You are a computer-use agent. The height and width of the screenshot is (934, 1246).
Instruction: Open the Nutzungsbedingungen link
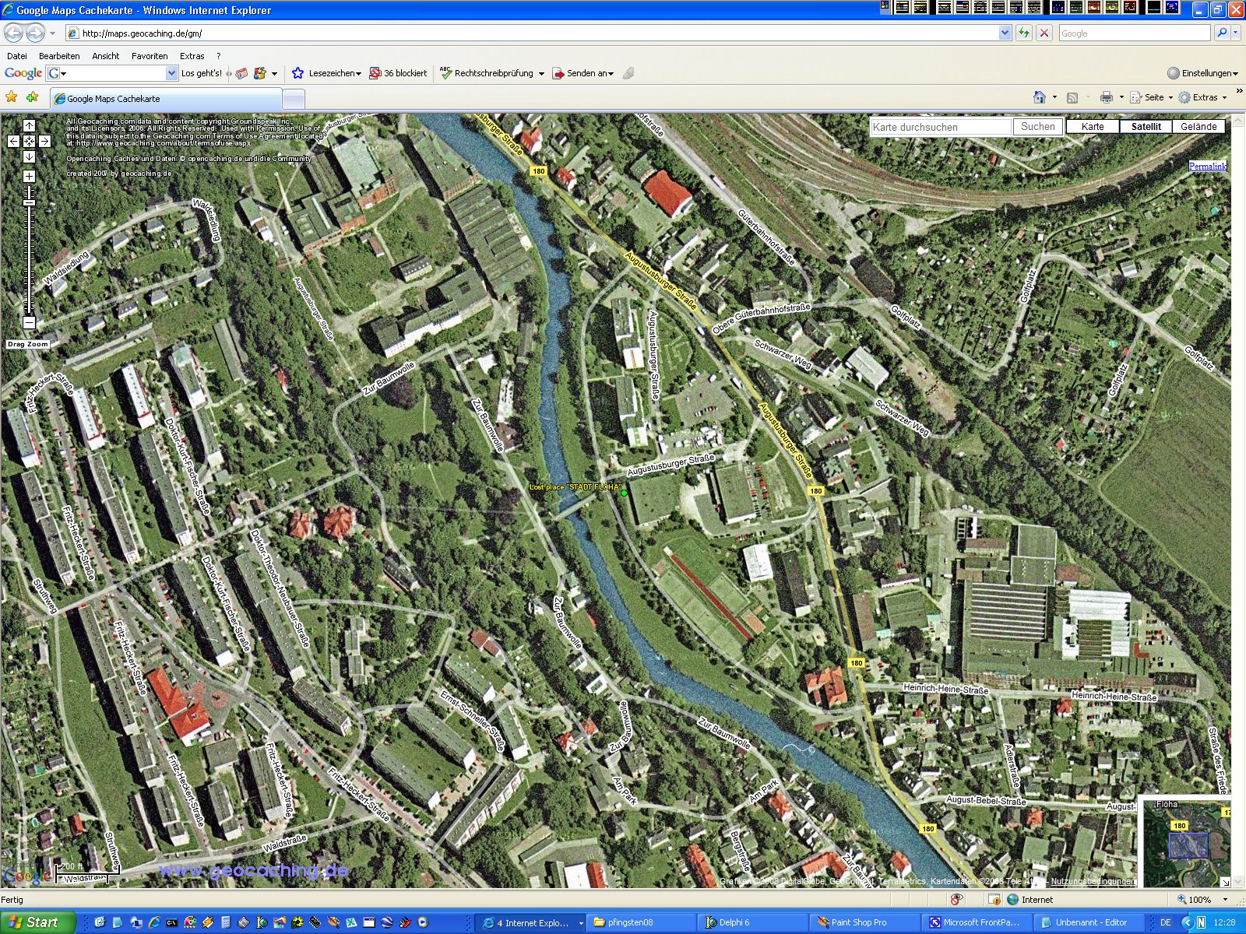pos(1093,882)
